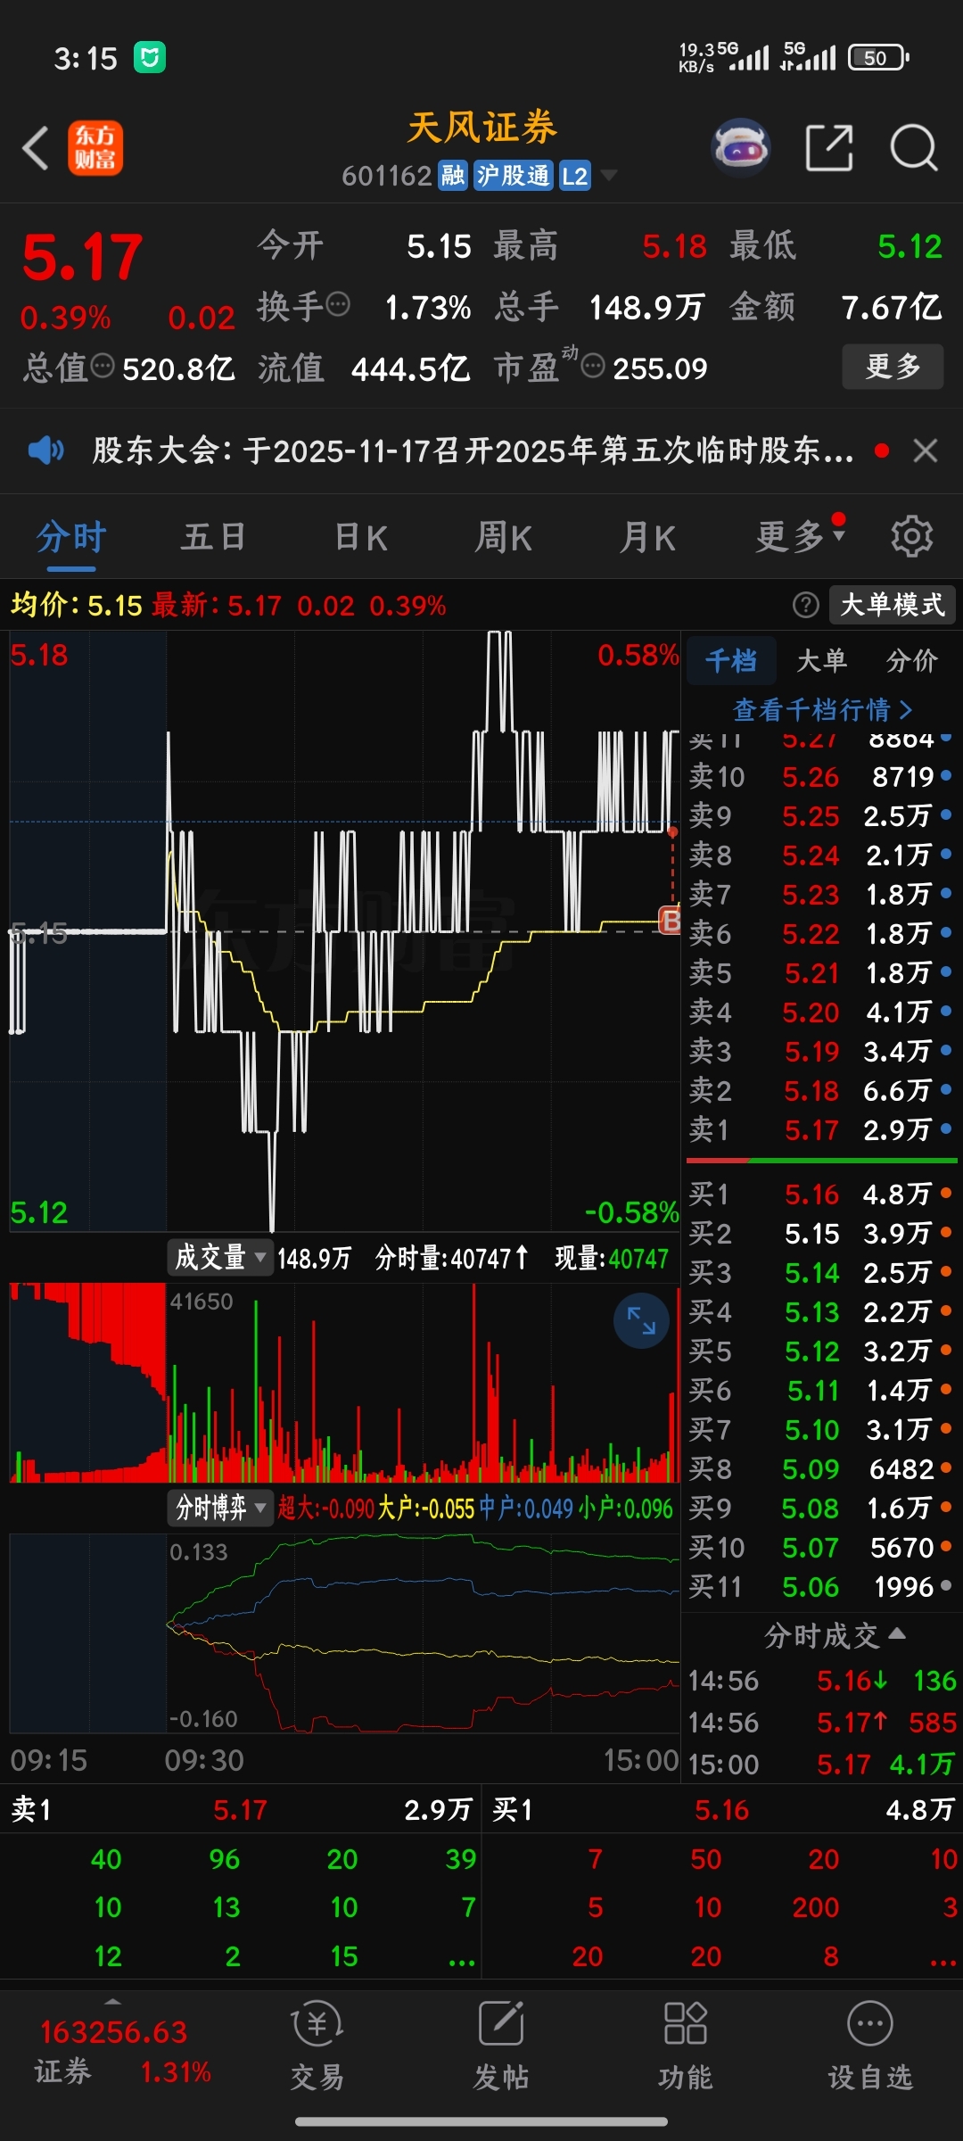
Task: Select the 千档 order book tab
Action: tap(731, 660)
